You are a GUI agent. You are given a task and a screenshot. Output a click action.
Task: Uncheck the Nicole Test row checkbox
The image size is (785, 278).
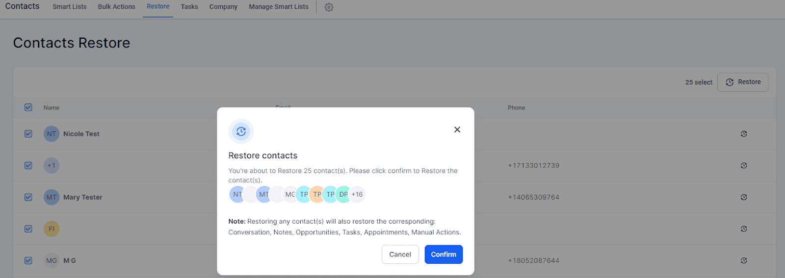28,134
